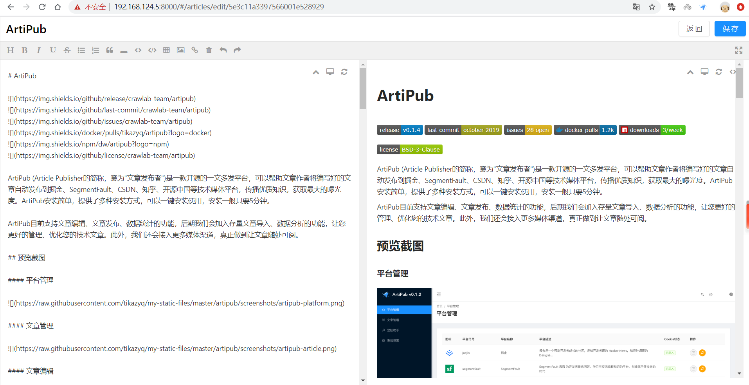Click the ArtiPub logo title
Viewport: 749px width, 385px height.
pos(26,29)
